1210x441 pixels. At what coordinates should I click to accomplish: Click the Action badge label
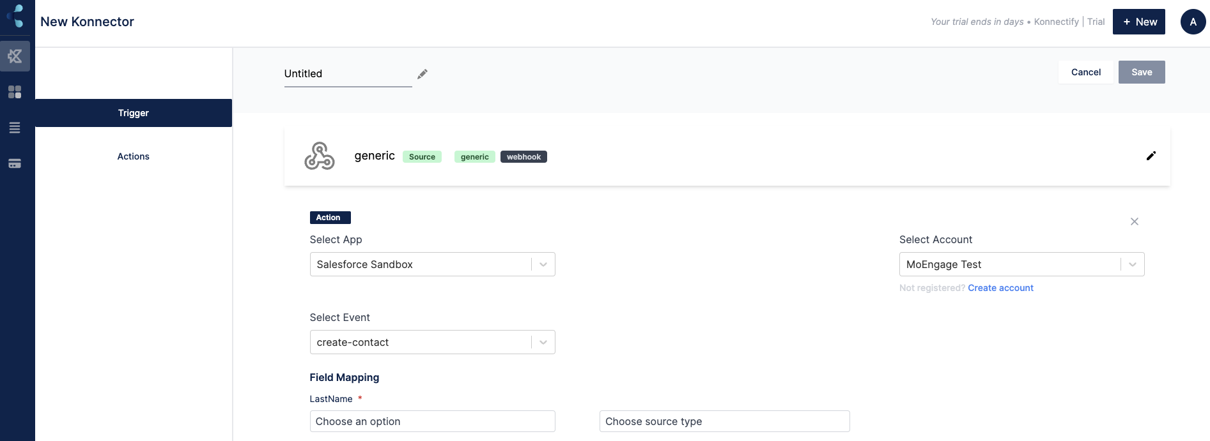point(330,218)
